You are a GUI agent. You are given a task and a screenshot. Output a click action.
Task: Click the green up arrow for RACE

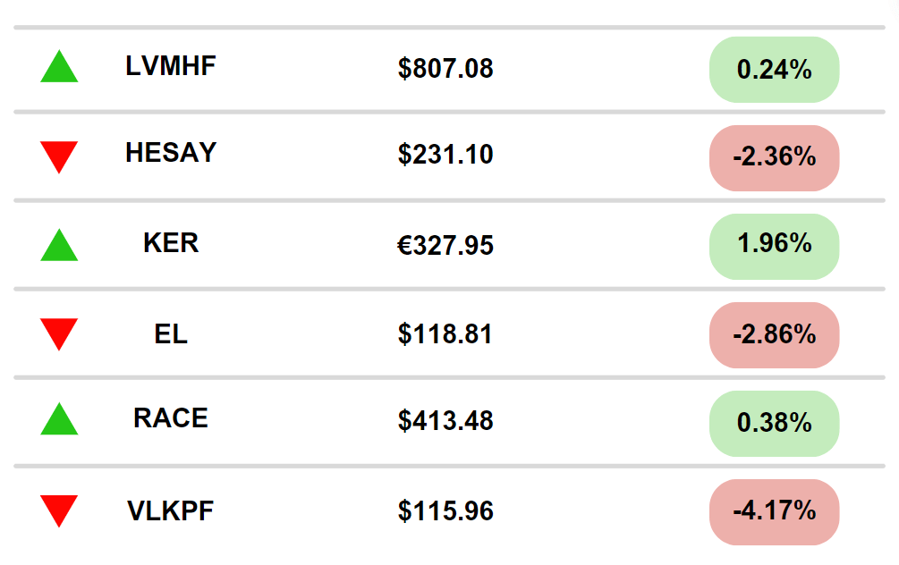click(59, 420)
